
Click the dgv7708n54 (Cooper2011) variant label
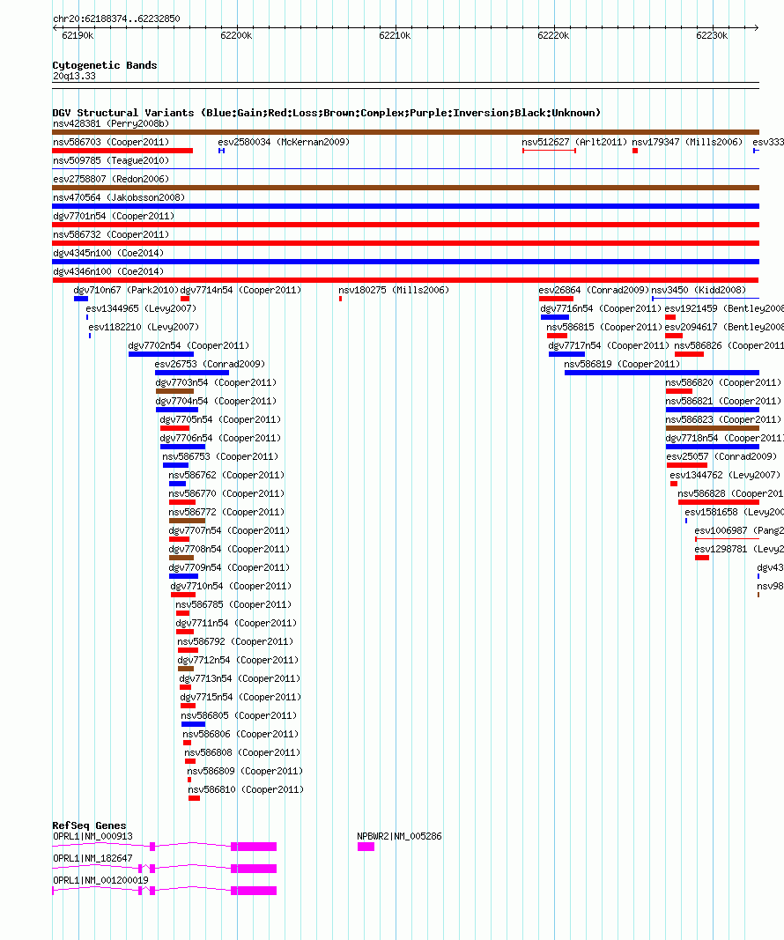point(229,550)
